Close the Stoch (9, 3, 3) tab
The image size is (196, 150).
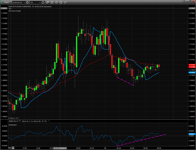[x=48, y=121]
